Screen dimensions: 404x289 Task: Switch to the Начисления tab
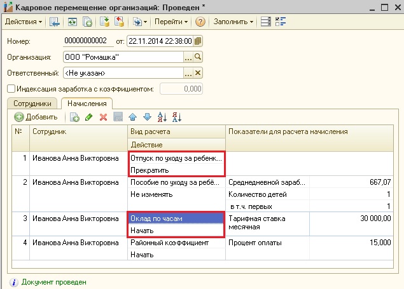pyautogui.click(x=87, y=104)
